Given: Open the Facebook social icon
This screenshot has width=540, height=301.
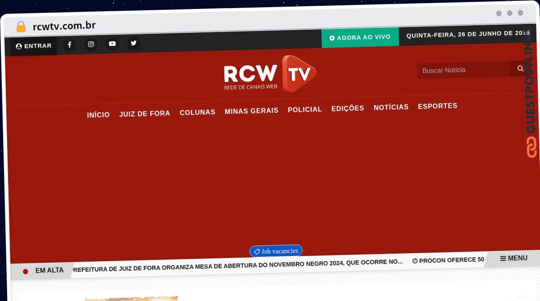Looking at the screenshot, I should pyautogui.click(x=69, y=45).
